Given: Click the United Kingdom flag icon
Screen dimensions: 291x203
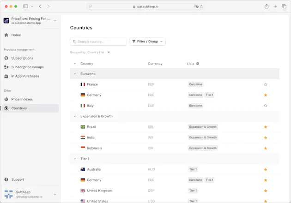Looking at the screenshot, I should coord(83,191).
